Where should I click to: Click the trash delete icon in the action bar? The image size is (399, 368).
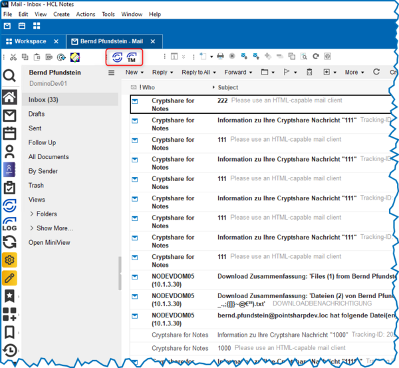[x=309, y=72]
